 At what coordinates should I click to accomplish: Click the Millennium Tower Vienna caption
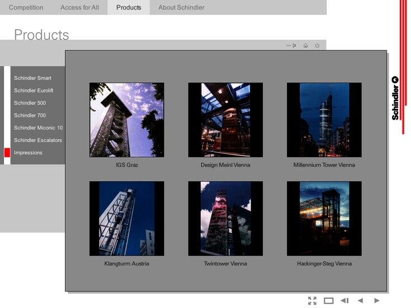tap(324, 165)
